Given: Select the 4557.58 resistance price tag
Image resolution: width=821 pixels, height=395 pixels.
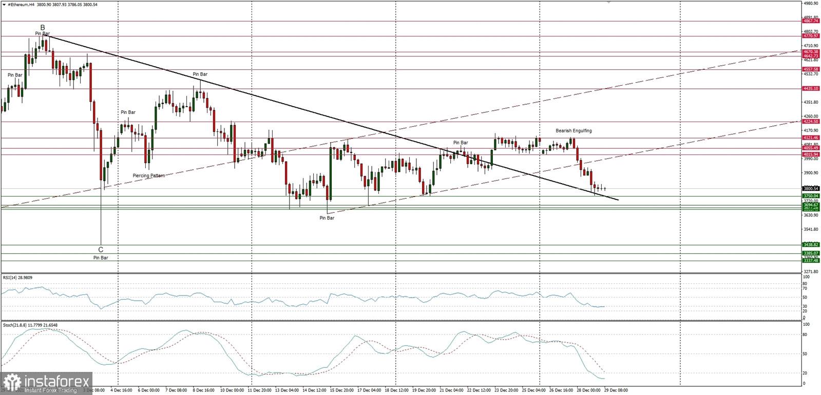Looking at the screenshot, I should pos(811,69).
